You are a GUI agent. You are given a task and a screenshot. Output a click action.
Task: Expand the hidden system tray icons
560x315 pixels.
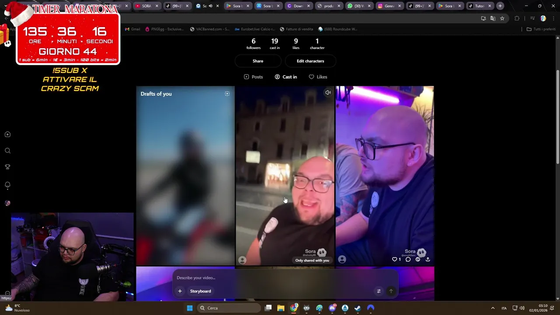click(493, 308)
